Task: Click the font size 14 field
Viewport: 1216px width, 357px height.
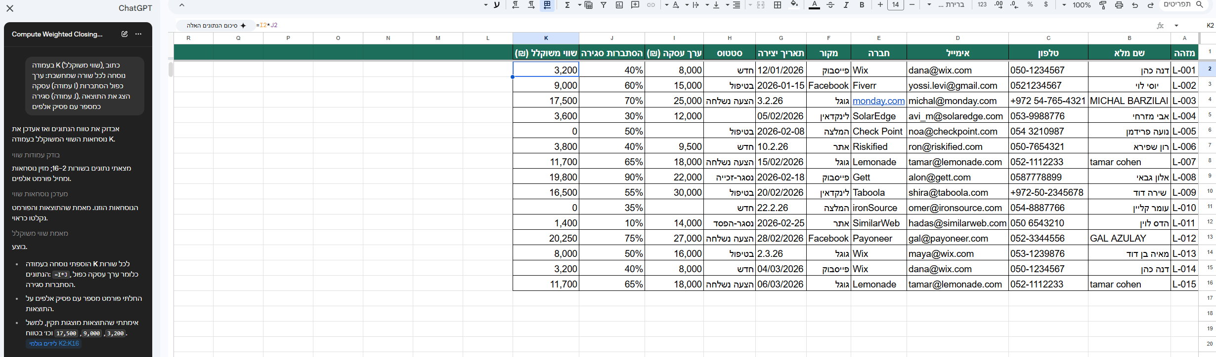Action: click(x=896, y=5)
